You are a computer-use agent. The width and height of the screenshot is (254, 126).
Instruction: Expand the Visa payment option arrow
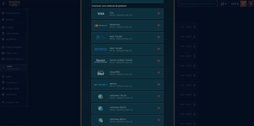click(159, 14)
